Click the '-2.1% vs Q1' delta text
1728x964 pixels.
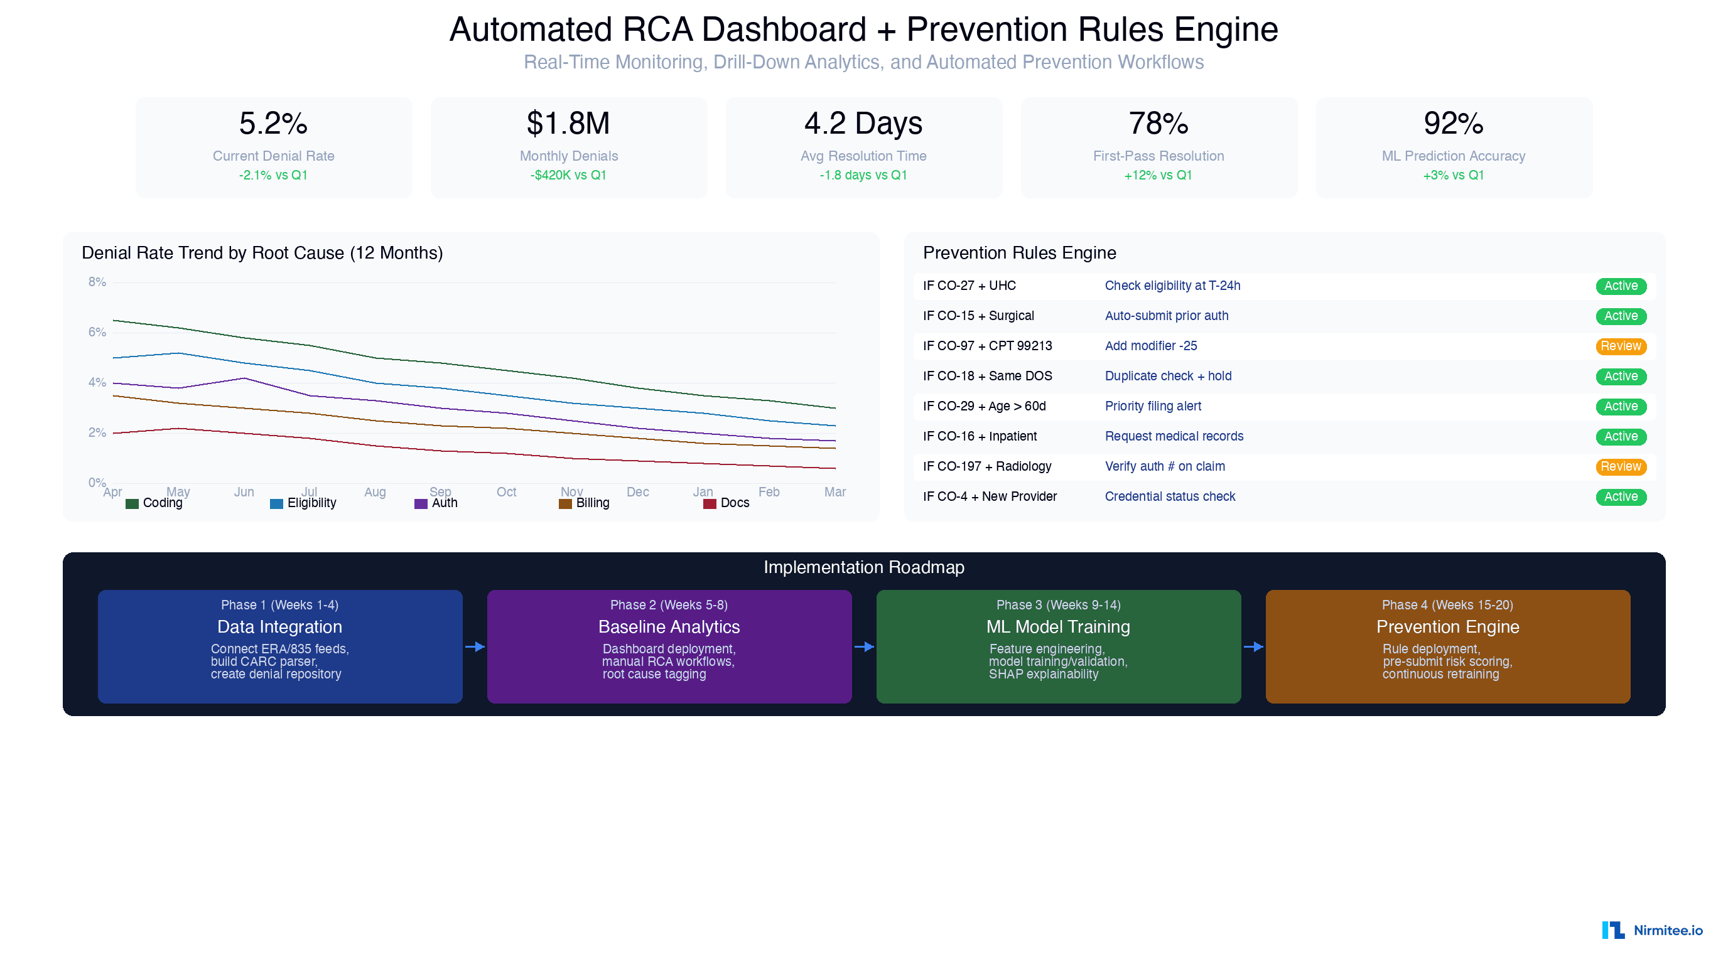point(274,175)
